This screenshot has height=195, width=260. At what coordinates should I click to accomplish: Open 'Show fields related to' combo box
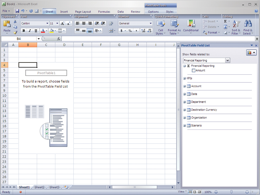pos(228,60)
